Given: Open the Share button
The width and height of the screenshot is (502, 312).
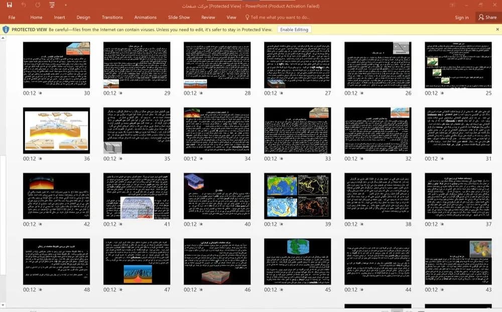Looking at the screenshot, I should (487, 17).
